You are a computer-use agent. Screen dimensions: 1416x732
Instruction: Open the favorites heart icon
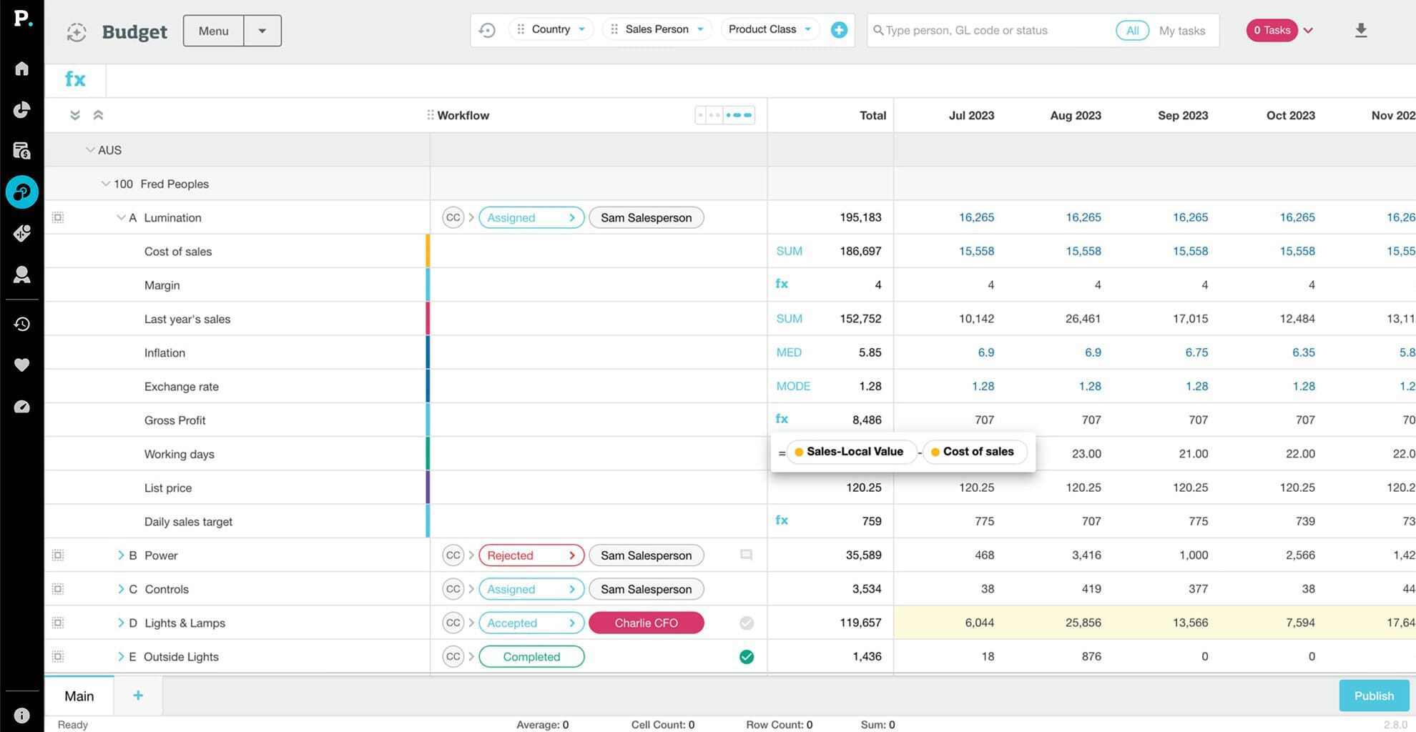(21, 365)
